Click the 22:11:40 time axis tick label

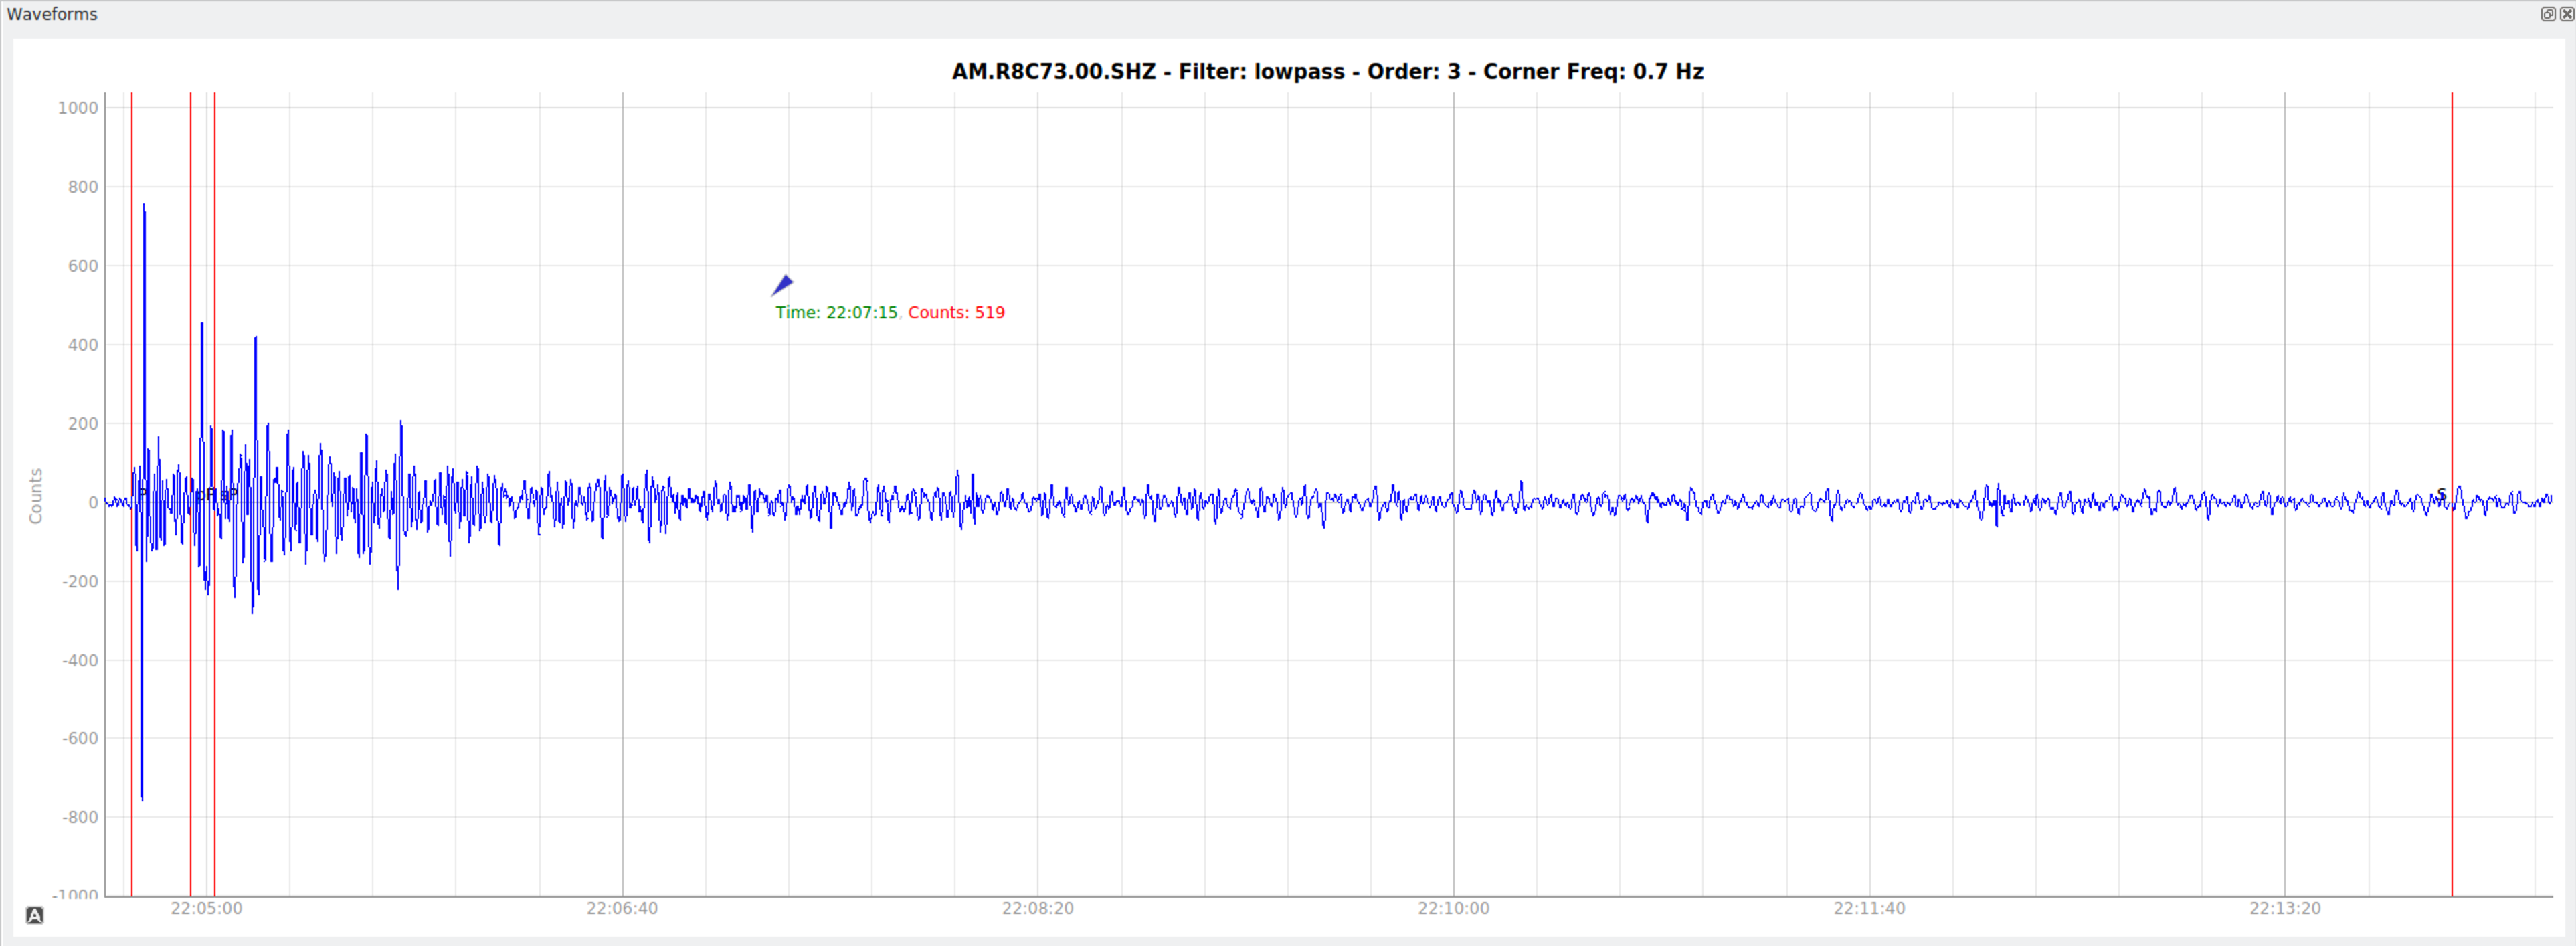coord(1869,908)
